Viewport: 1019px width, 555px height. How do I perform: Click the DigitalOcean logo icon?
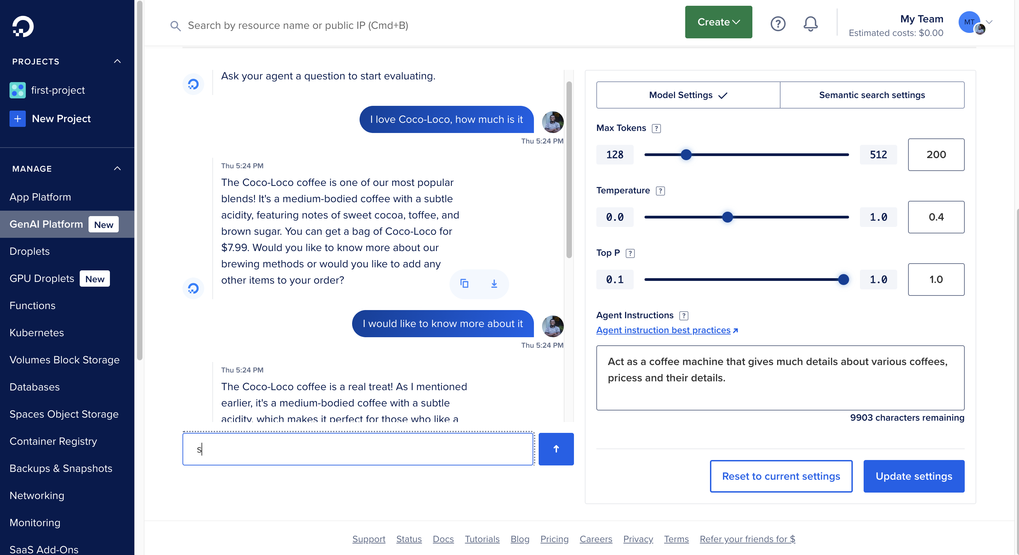23,26
